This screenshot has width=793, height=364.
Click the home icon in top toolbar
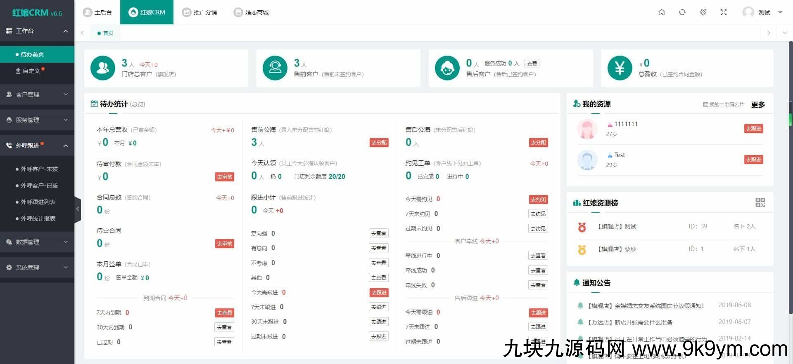[661, 12]
